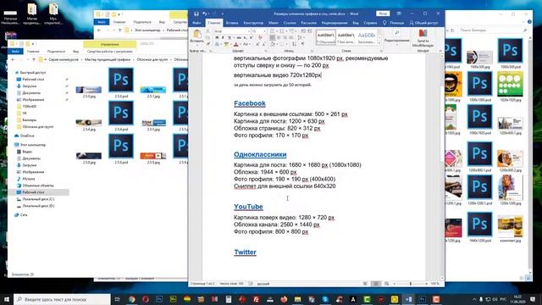This screenshot has width=542, height=305.
Task: Open the Borders dropdown in Word's paragraph group
Action: 286,44
